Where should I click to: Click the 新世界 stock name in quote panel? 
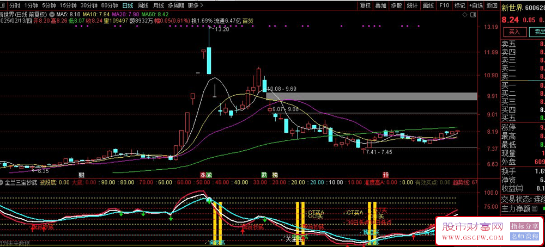[511, 7]
